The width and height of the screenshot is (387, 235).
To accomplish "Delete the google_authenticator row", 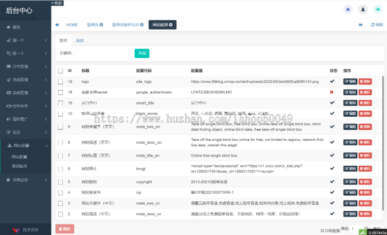I will click(x=365, y=92).
